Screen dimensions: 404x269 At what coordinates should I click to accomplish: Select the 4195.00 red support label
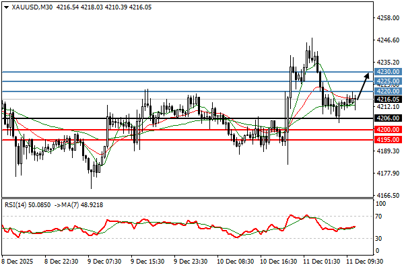pyautogui.click(x=388, y=139)
